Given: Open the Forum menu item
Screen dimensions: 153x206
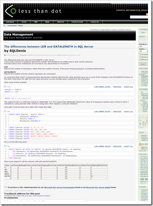Looking at the screenshot, I should pos(24,22).
